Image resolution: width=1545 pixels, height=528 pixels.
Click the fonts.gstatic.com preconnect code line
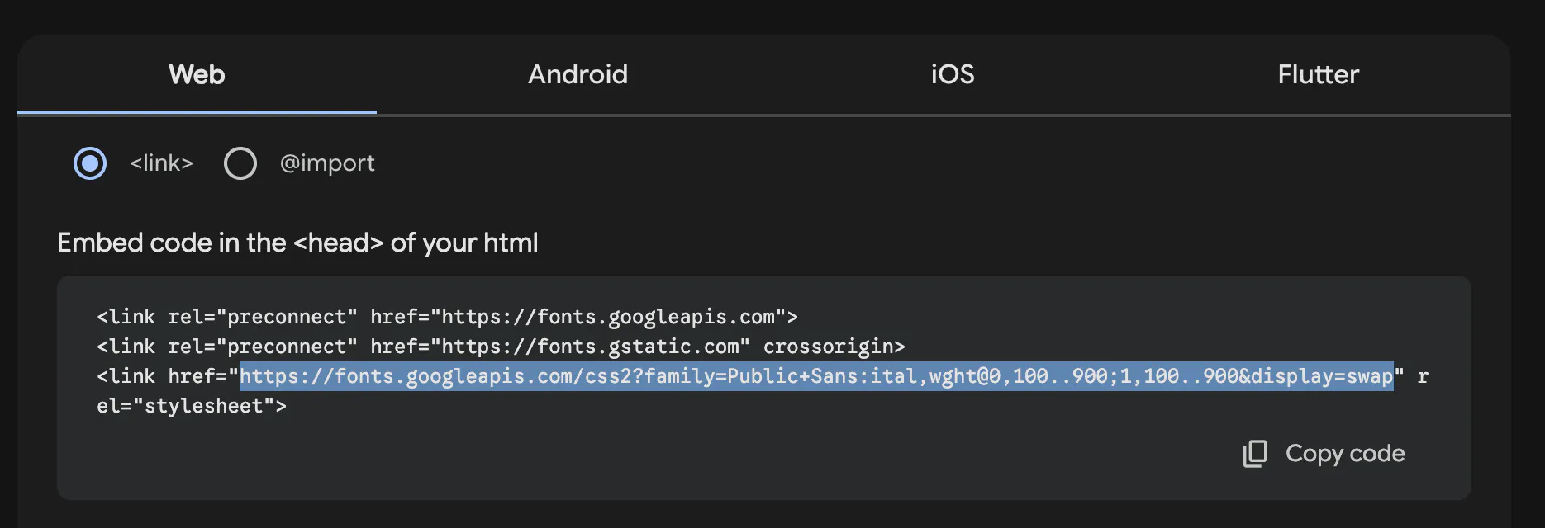pos(500,346)
